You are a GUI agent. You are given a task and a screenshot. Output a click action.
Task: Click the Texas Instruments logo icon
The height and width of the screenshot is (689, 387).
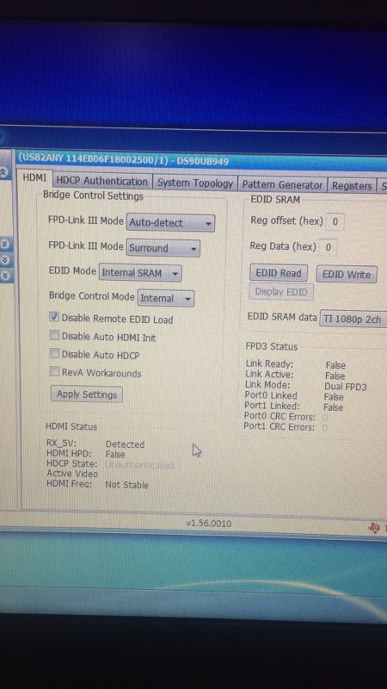[374, 528]
